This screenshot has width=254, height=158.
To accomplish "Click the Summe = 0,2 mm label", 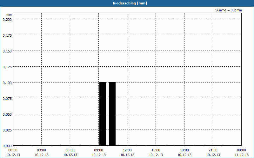I will coord(228,10).
